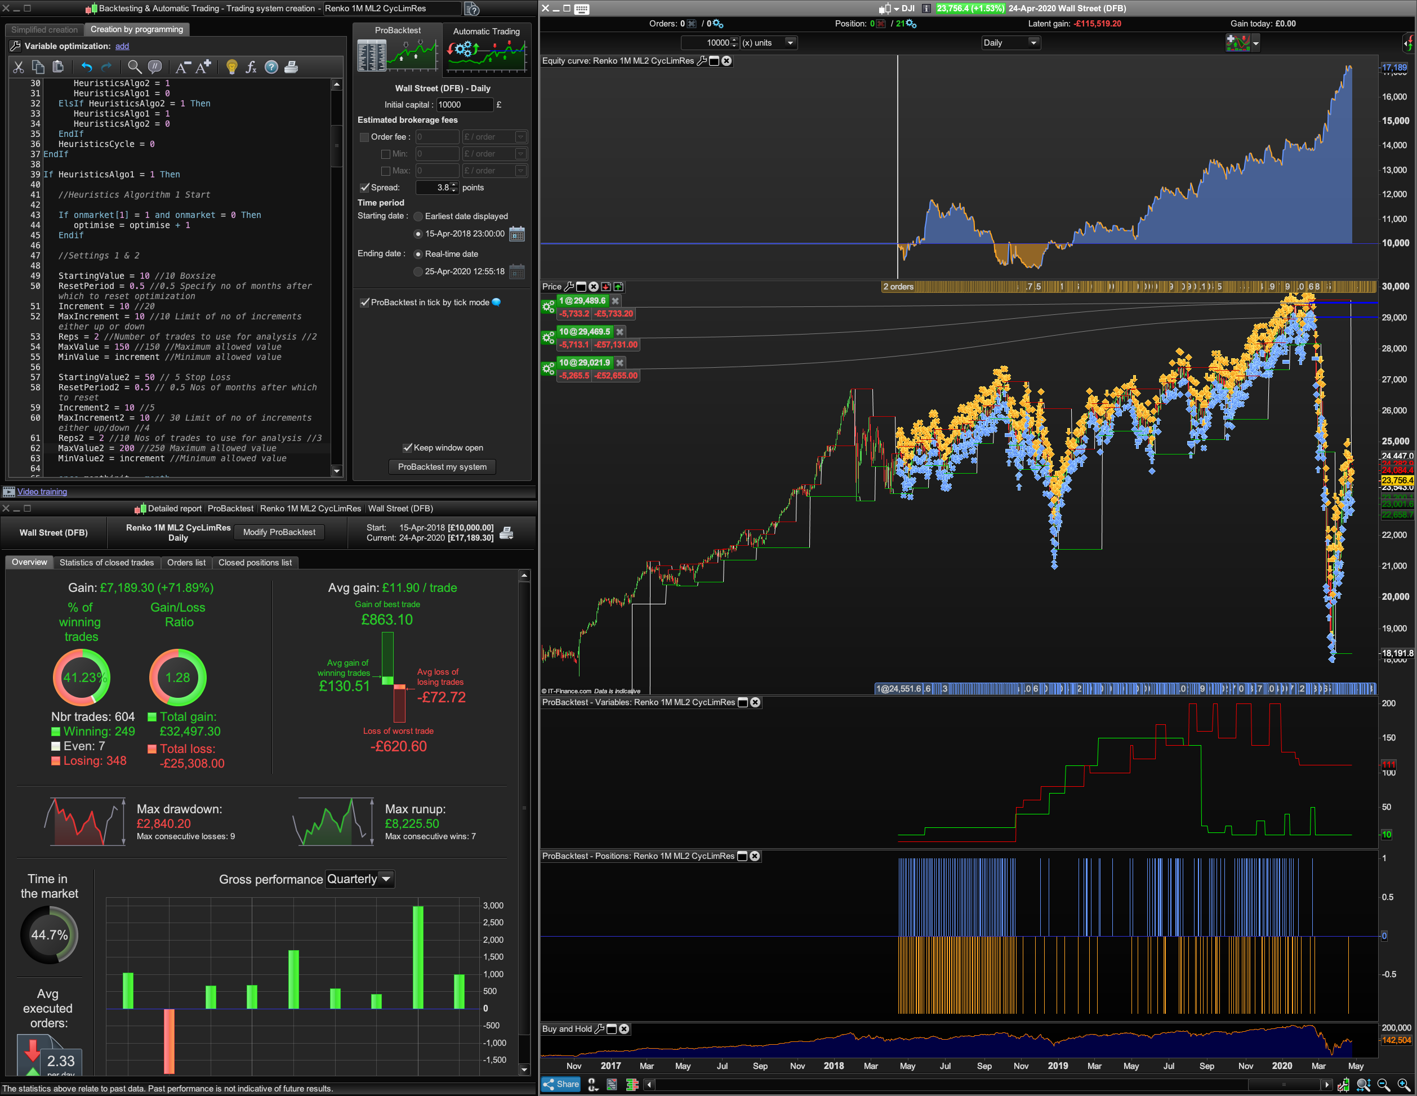Increase the editor font size with A+ icon
The image size is (1417, 1096).
(204, 67)
